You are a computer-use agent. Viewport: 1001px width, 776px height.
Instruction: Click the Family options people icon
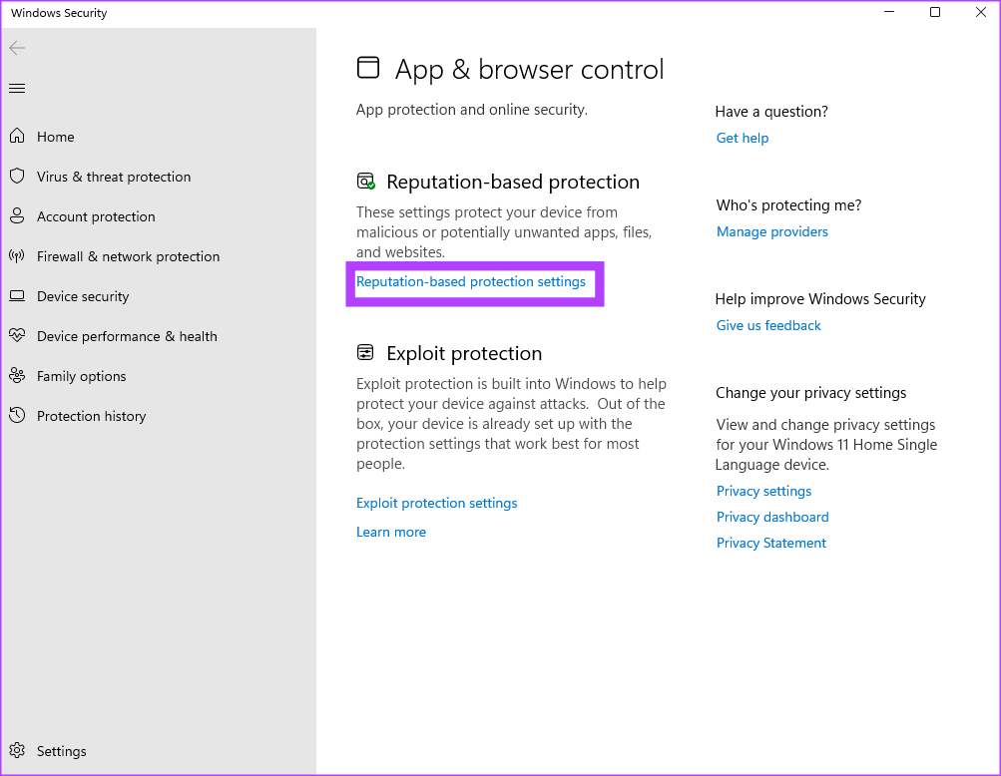17,376
